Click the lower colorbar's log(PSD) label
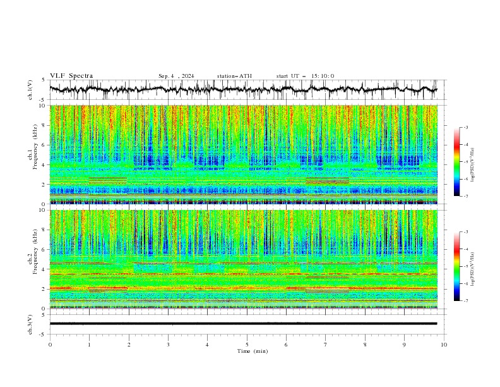 click(x=473, y=269)
